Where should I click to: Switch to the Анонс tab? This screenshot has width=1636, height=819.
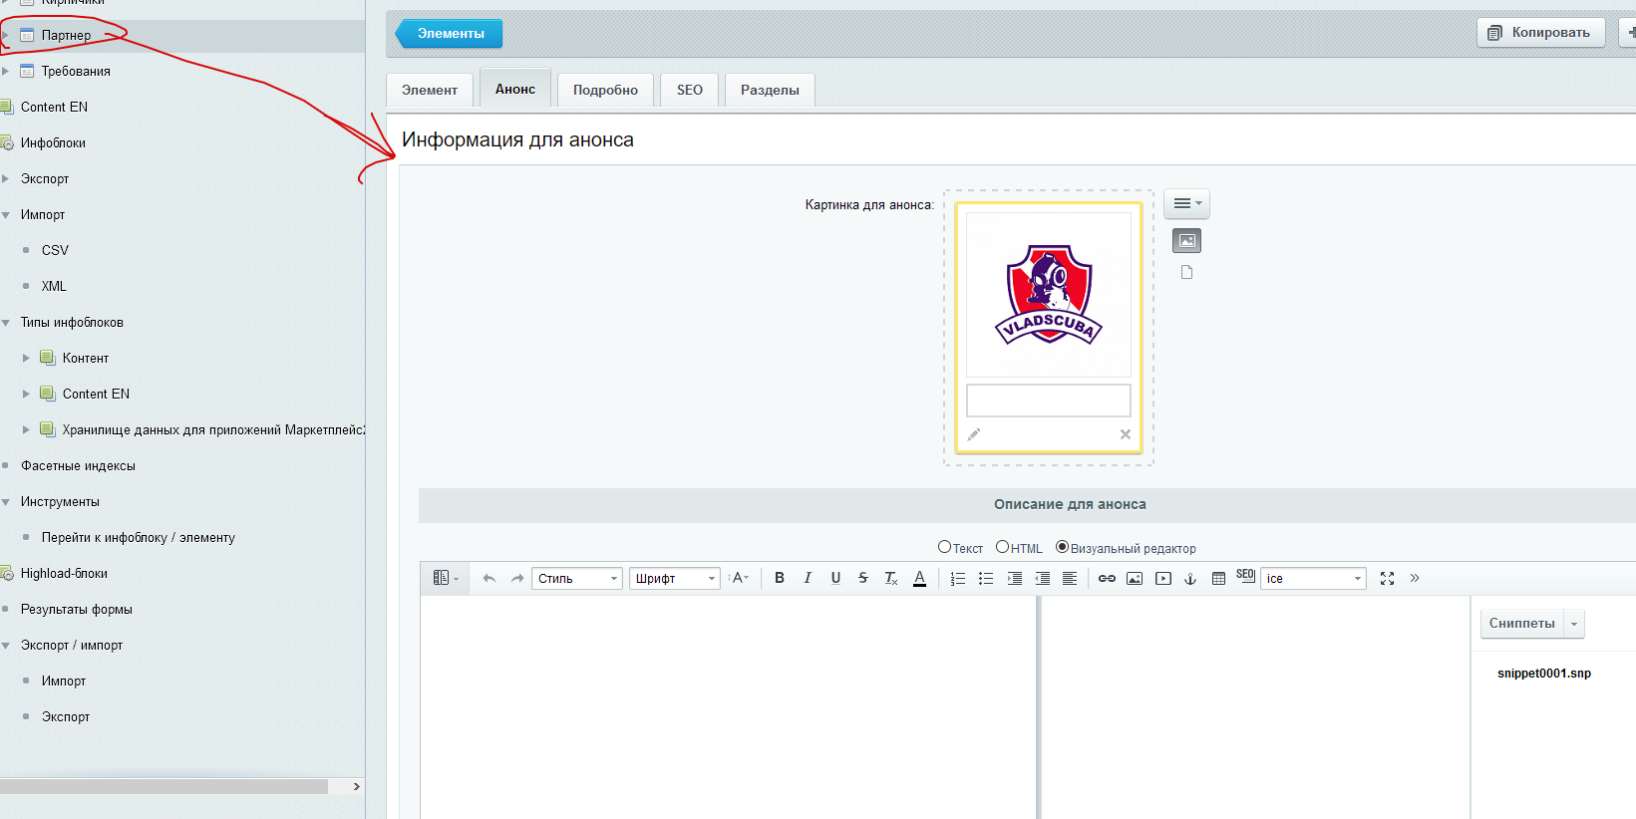tap(515, 89)
